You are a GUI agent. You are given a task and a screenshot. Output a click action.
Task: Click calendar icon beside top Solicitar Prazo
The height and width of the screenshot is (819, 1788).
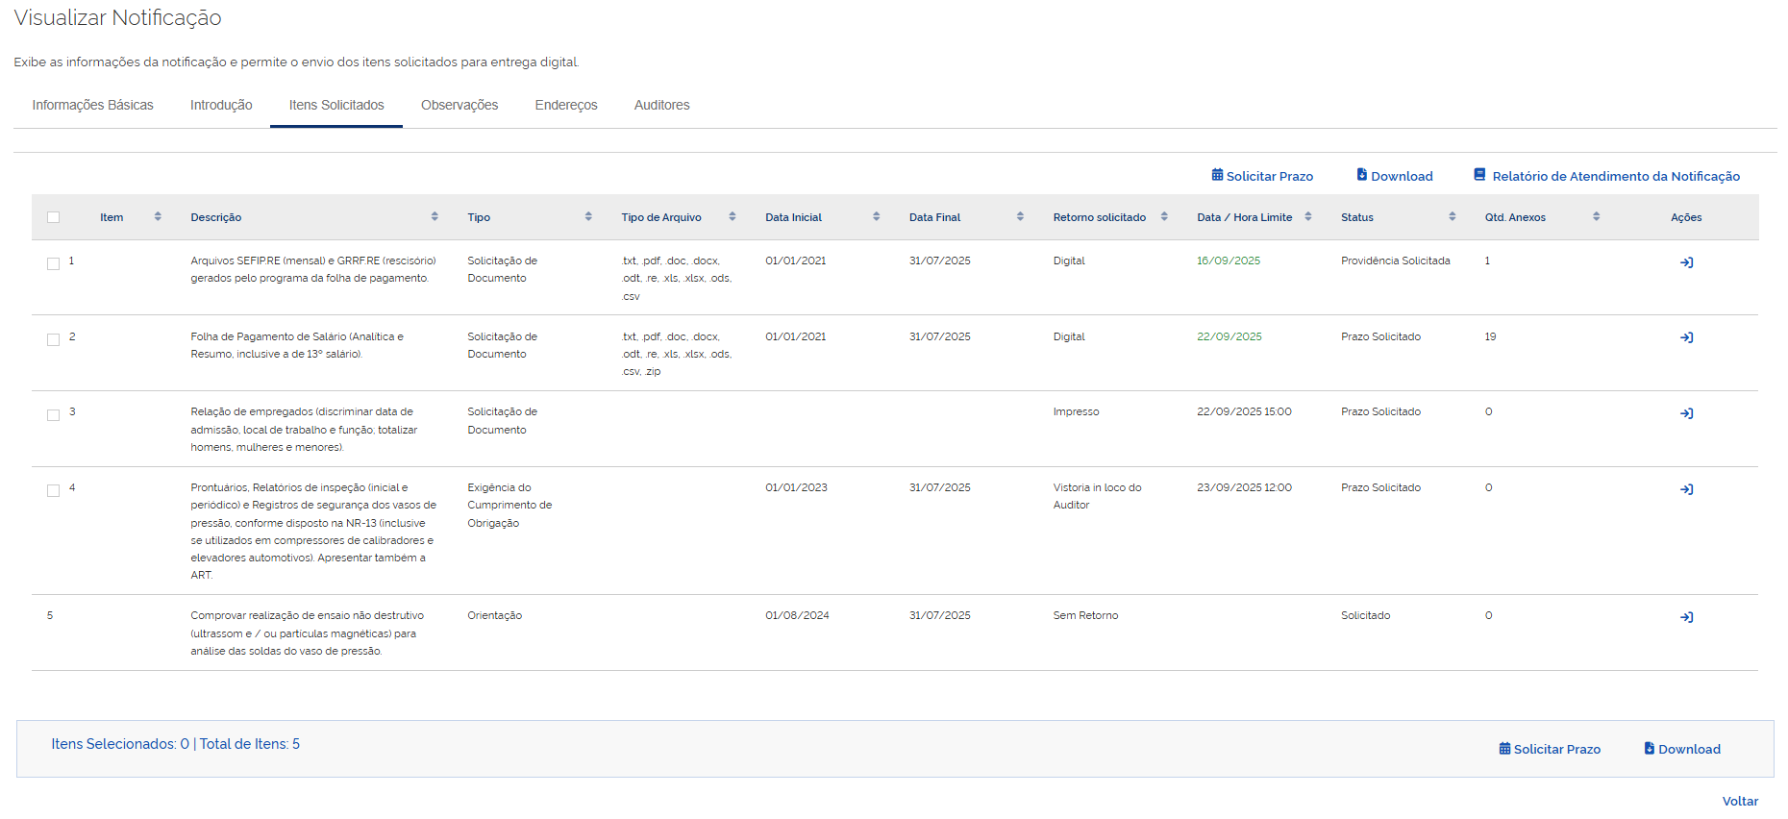click(x=1217, y=175)
